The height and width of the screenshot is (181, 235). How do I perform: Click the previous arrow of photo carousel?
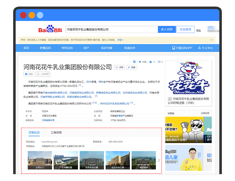[25, 160]
